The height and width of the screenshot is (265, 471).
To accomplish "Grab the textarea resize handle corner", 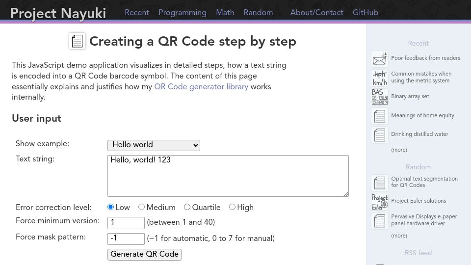I will [x=346, y=194].
